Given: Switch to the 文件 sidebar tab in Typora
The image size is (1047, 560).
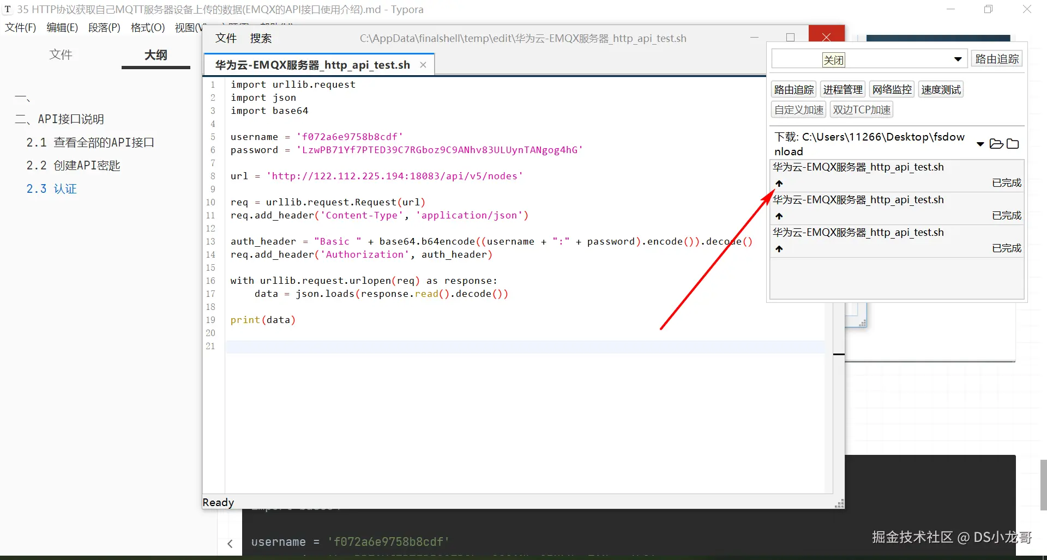Looking at the screenshot, I should tap(61, 54).
